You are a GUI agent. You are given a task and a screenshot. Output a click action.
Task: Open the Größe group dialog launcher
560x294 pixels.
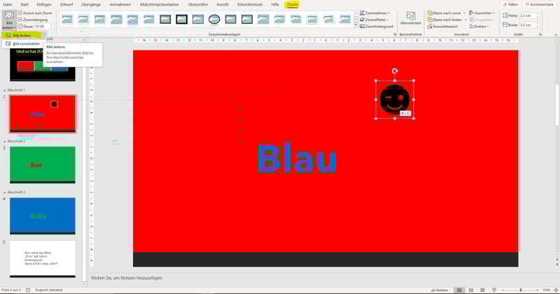coord(540,34)
